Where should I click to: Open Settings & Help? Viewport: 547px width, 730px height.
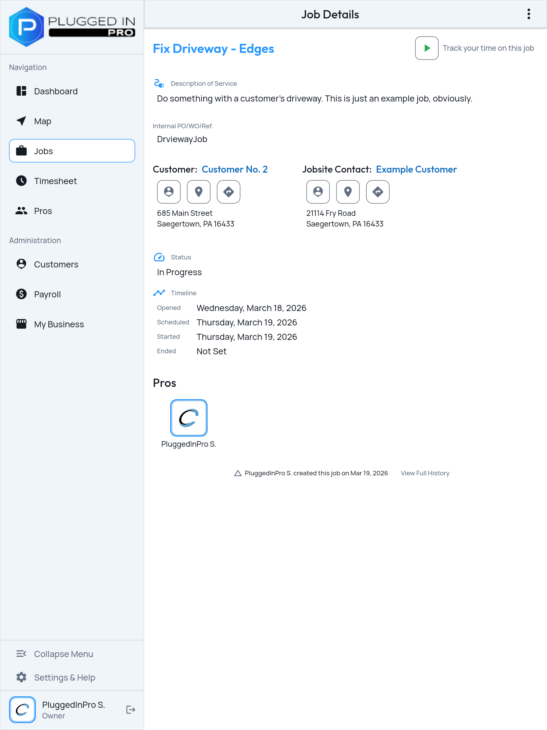tap(72, 677)
